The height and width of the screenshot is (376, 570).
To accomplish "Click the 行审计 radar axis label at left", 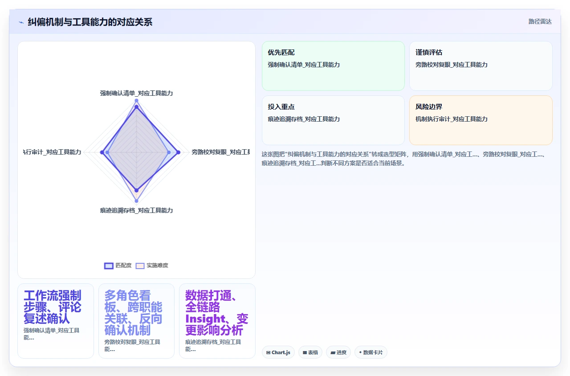I will click(53, 152).
